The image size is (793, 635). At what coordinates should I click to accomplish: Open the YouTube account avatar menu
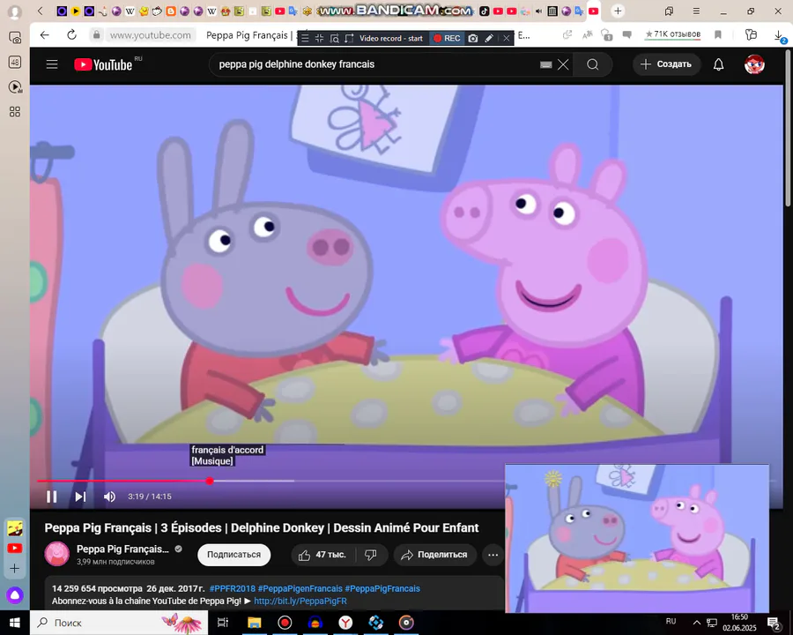click(754, 64)
